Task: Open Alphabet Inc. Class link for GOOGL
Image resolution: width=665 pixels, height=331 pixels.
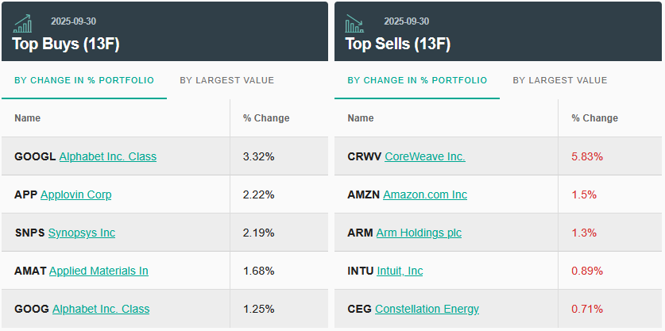Action: point(107,156)
